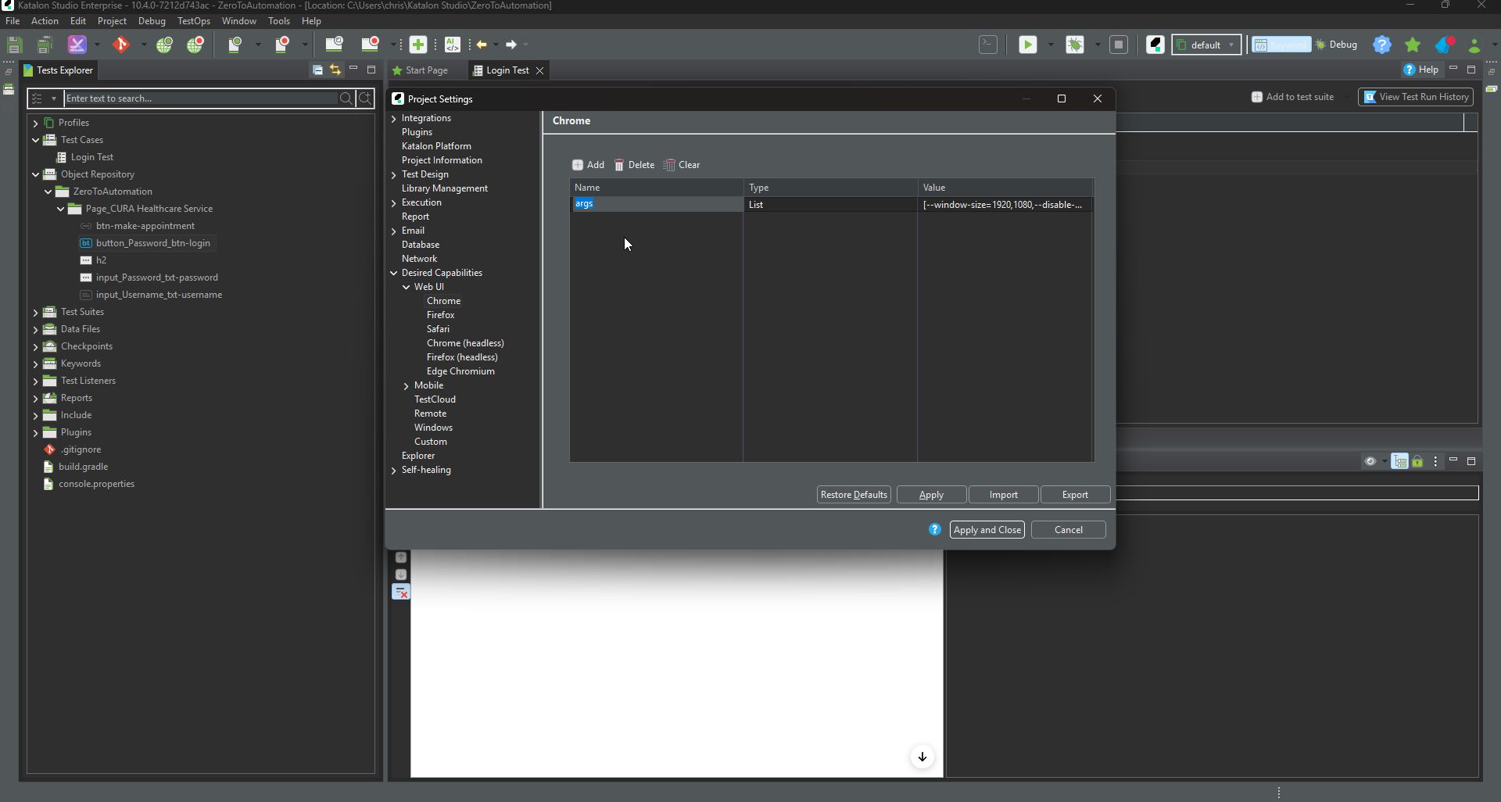Click Collapse All in Tests Explorer

[317, 70]
